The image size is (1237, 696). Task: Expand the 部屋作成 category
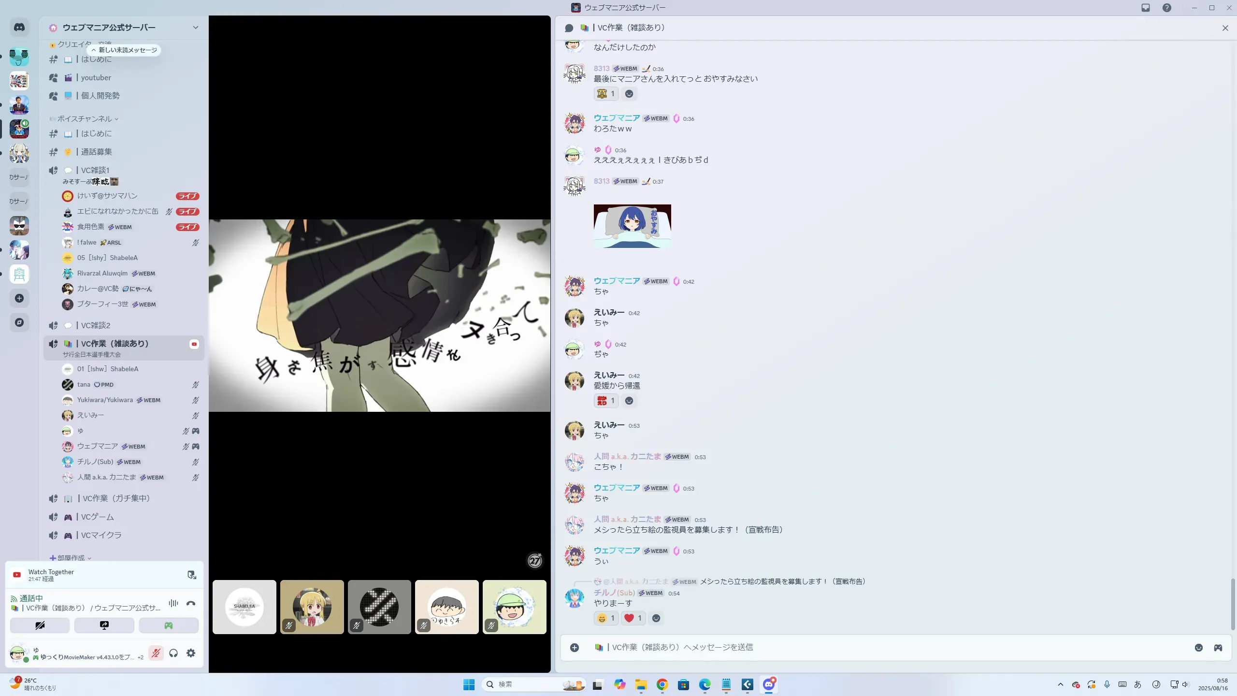(x=71, y=558)
